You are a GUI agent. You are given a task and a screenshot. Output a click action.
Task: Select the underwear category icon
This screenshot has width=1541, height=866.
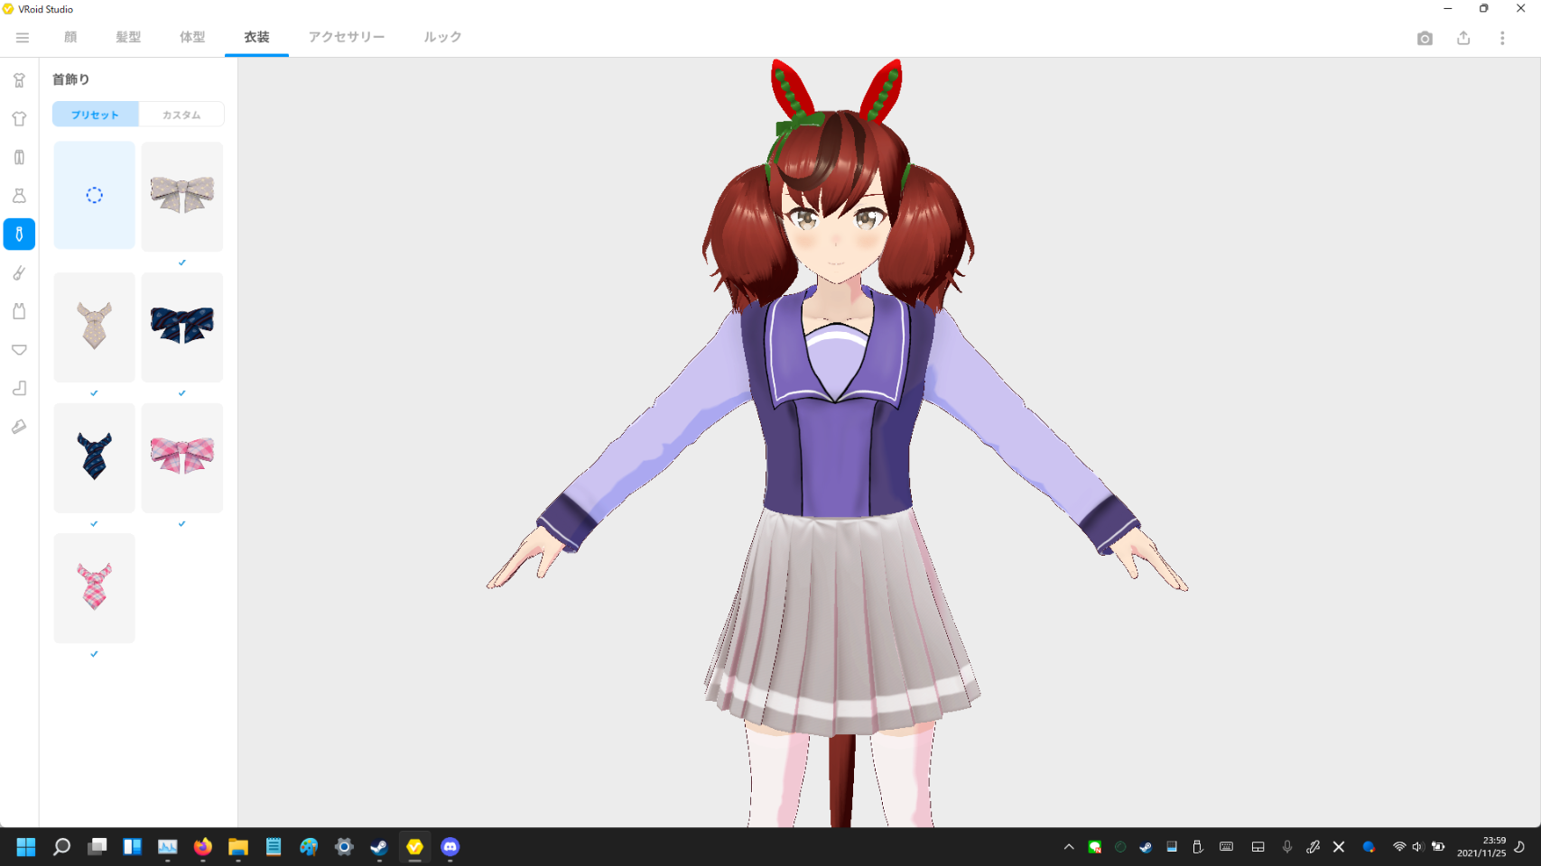pyautogui.click(x=19, y=350)
